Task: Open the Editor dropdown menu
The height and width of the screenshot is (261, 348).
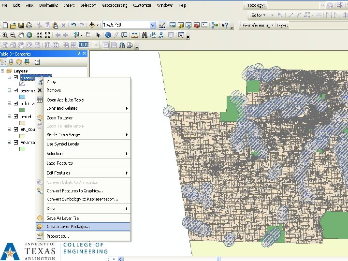Action: tap(257, 15)
